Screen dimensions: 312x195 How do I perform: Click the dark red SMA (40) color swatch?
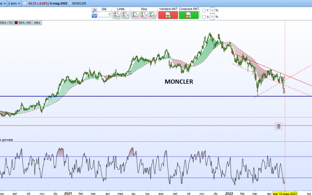(16, 23)
